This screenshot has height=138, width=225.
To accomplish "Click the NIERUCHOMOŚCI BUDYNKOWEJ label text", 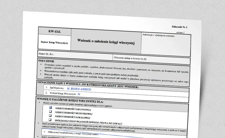I will pyautogui.click(x=73, y=113).
